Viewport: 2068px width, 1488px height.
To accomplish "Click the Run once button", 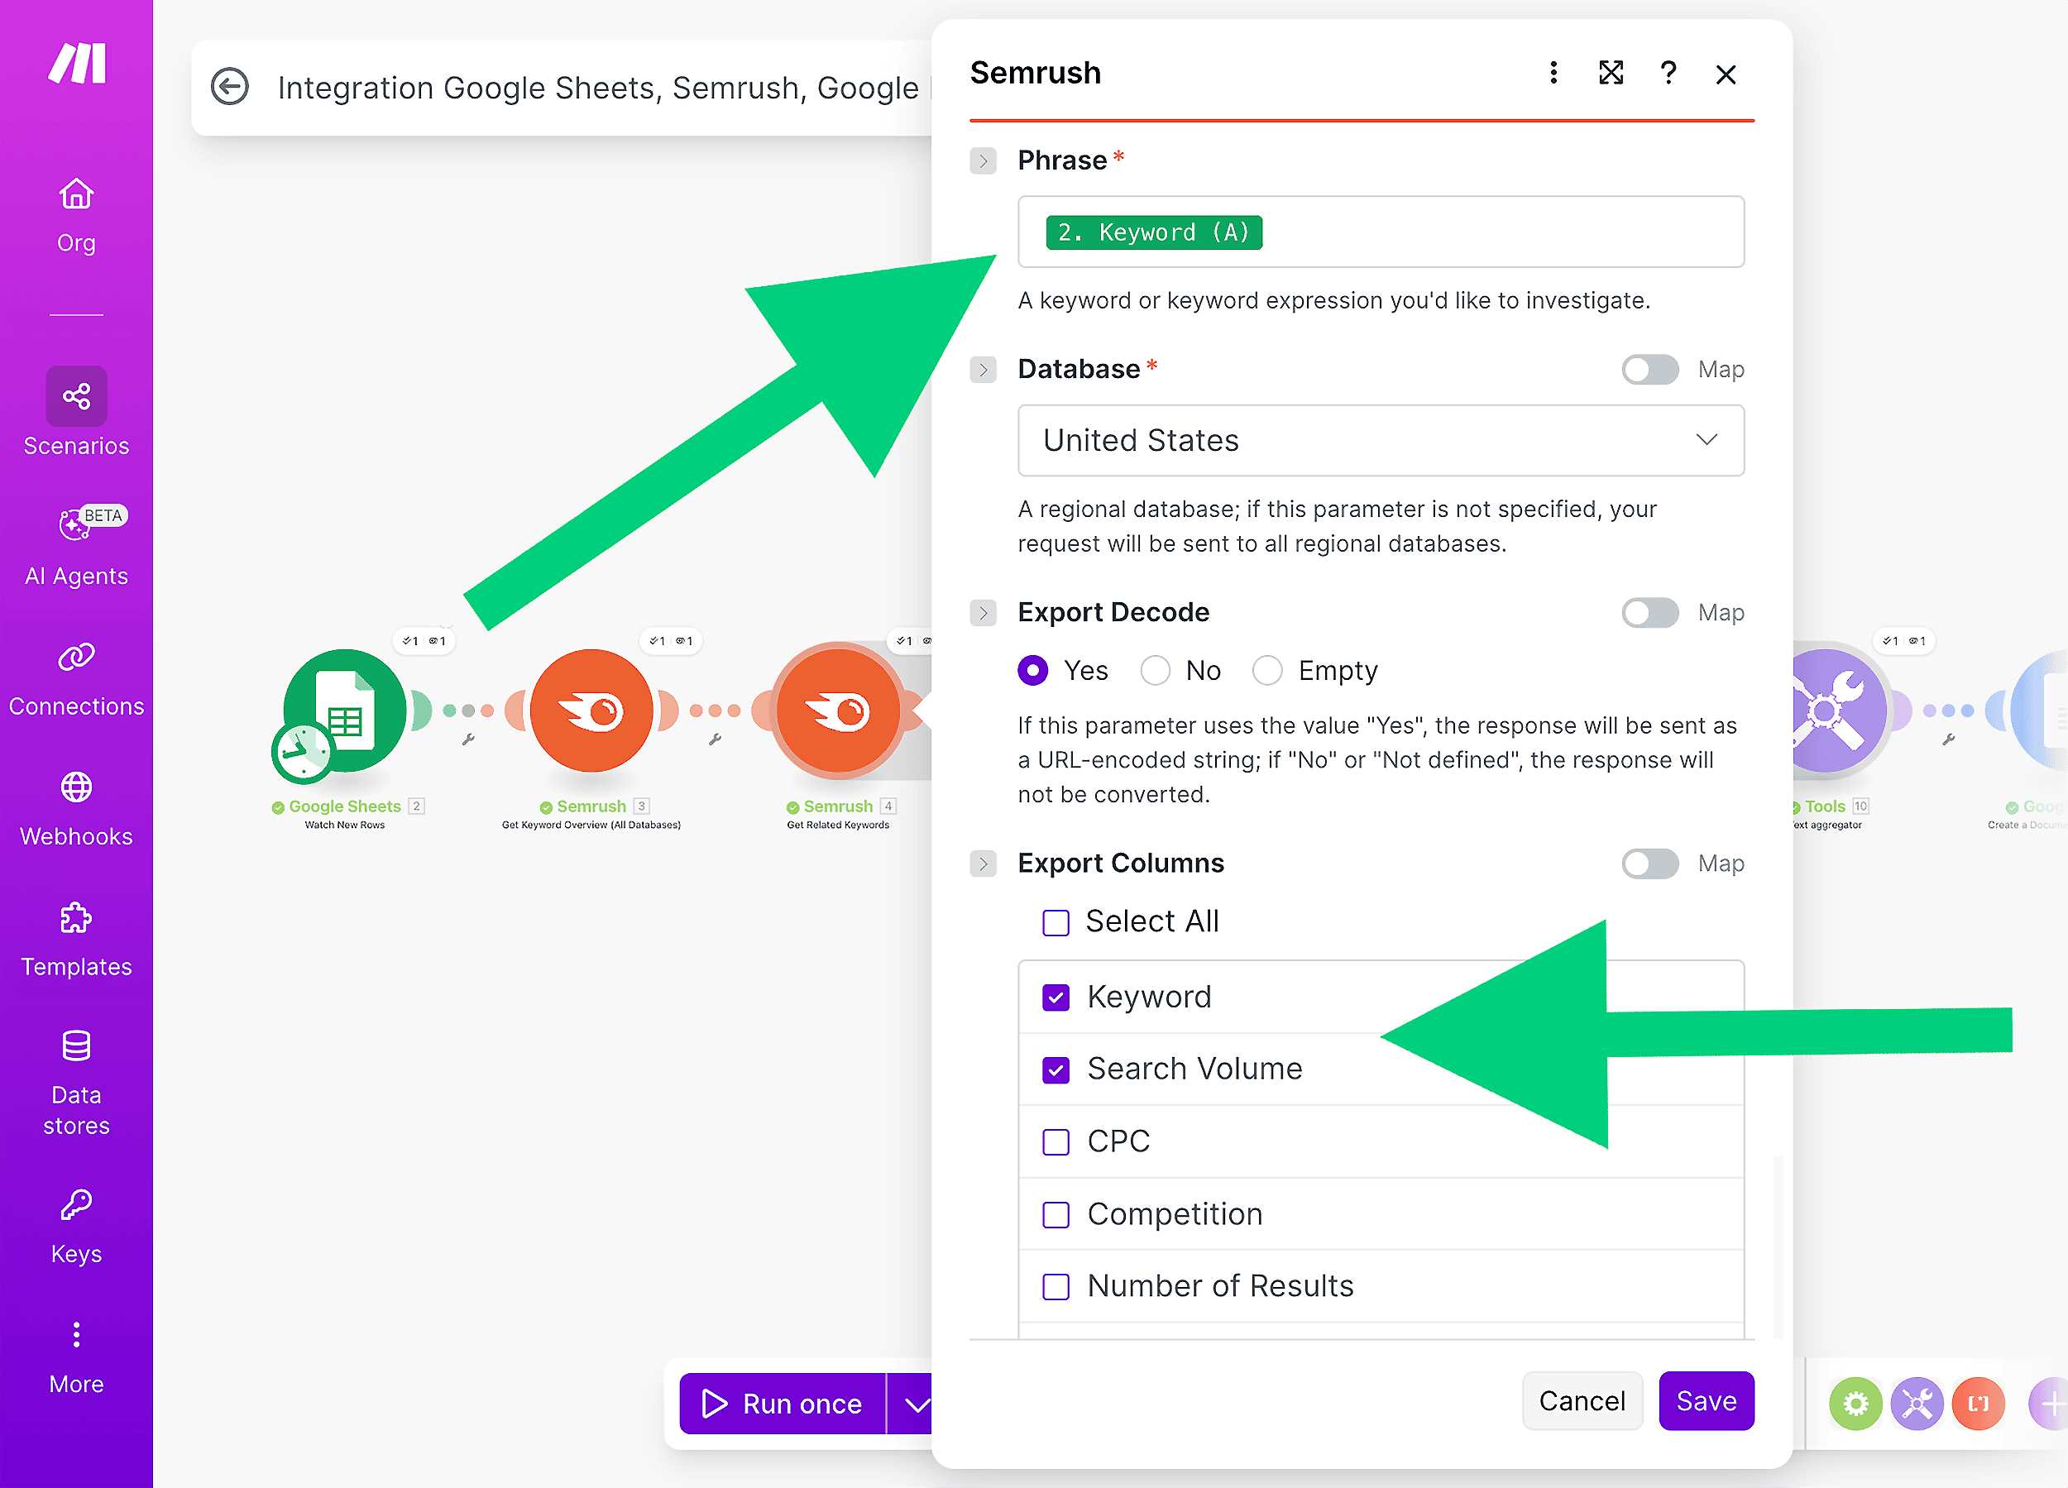I will (783, 1403).
